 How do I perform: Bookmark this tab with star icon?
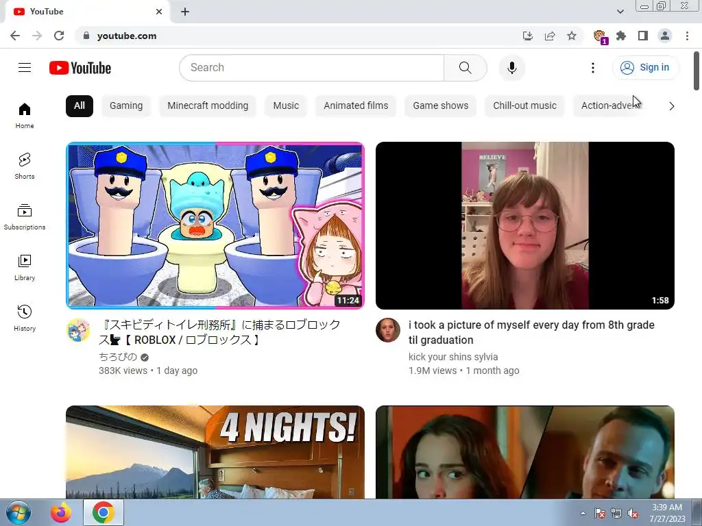[x=572, y=36]
